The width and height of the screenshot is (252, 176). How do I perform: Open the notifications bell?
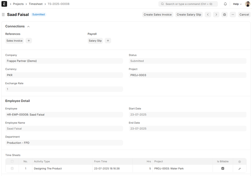(225, 4)
